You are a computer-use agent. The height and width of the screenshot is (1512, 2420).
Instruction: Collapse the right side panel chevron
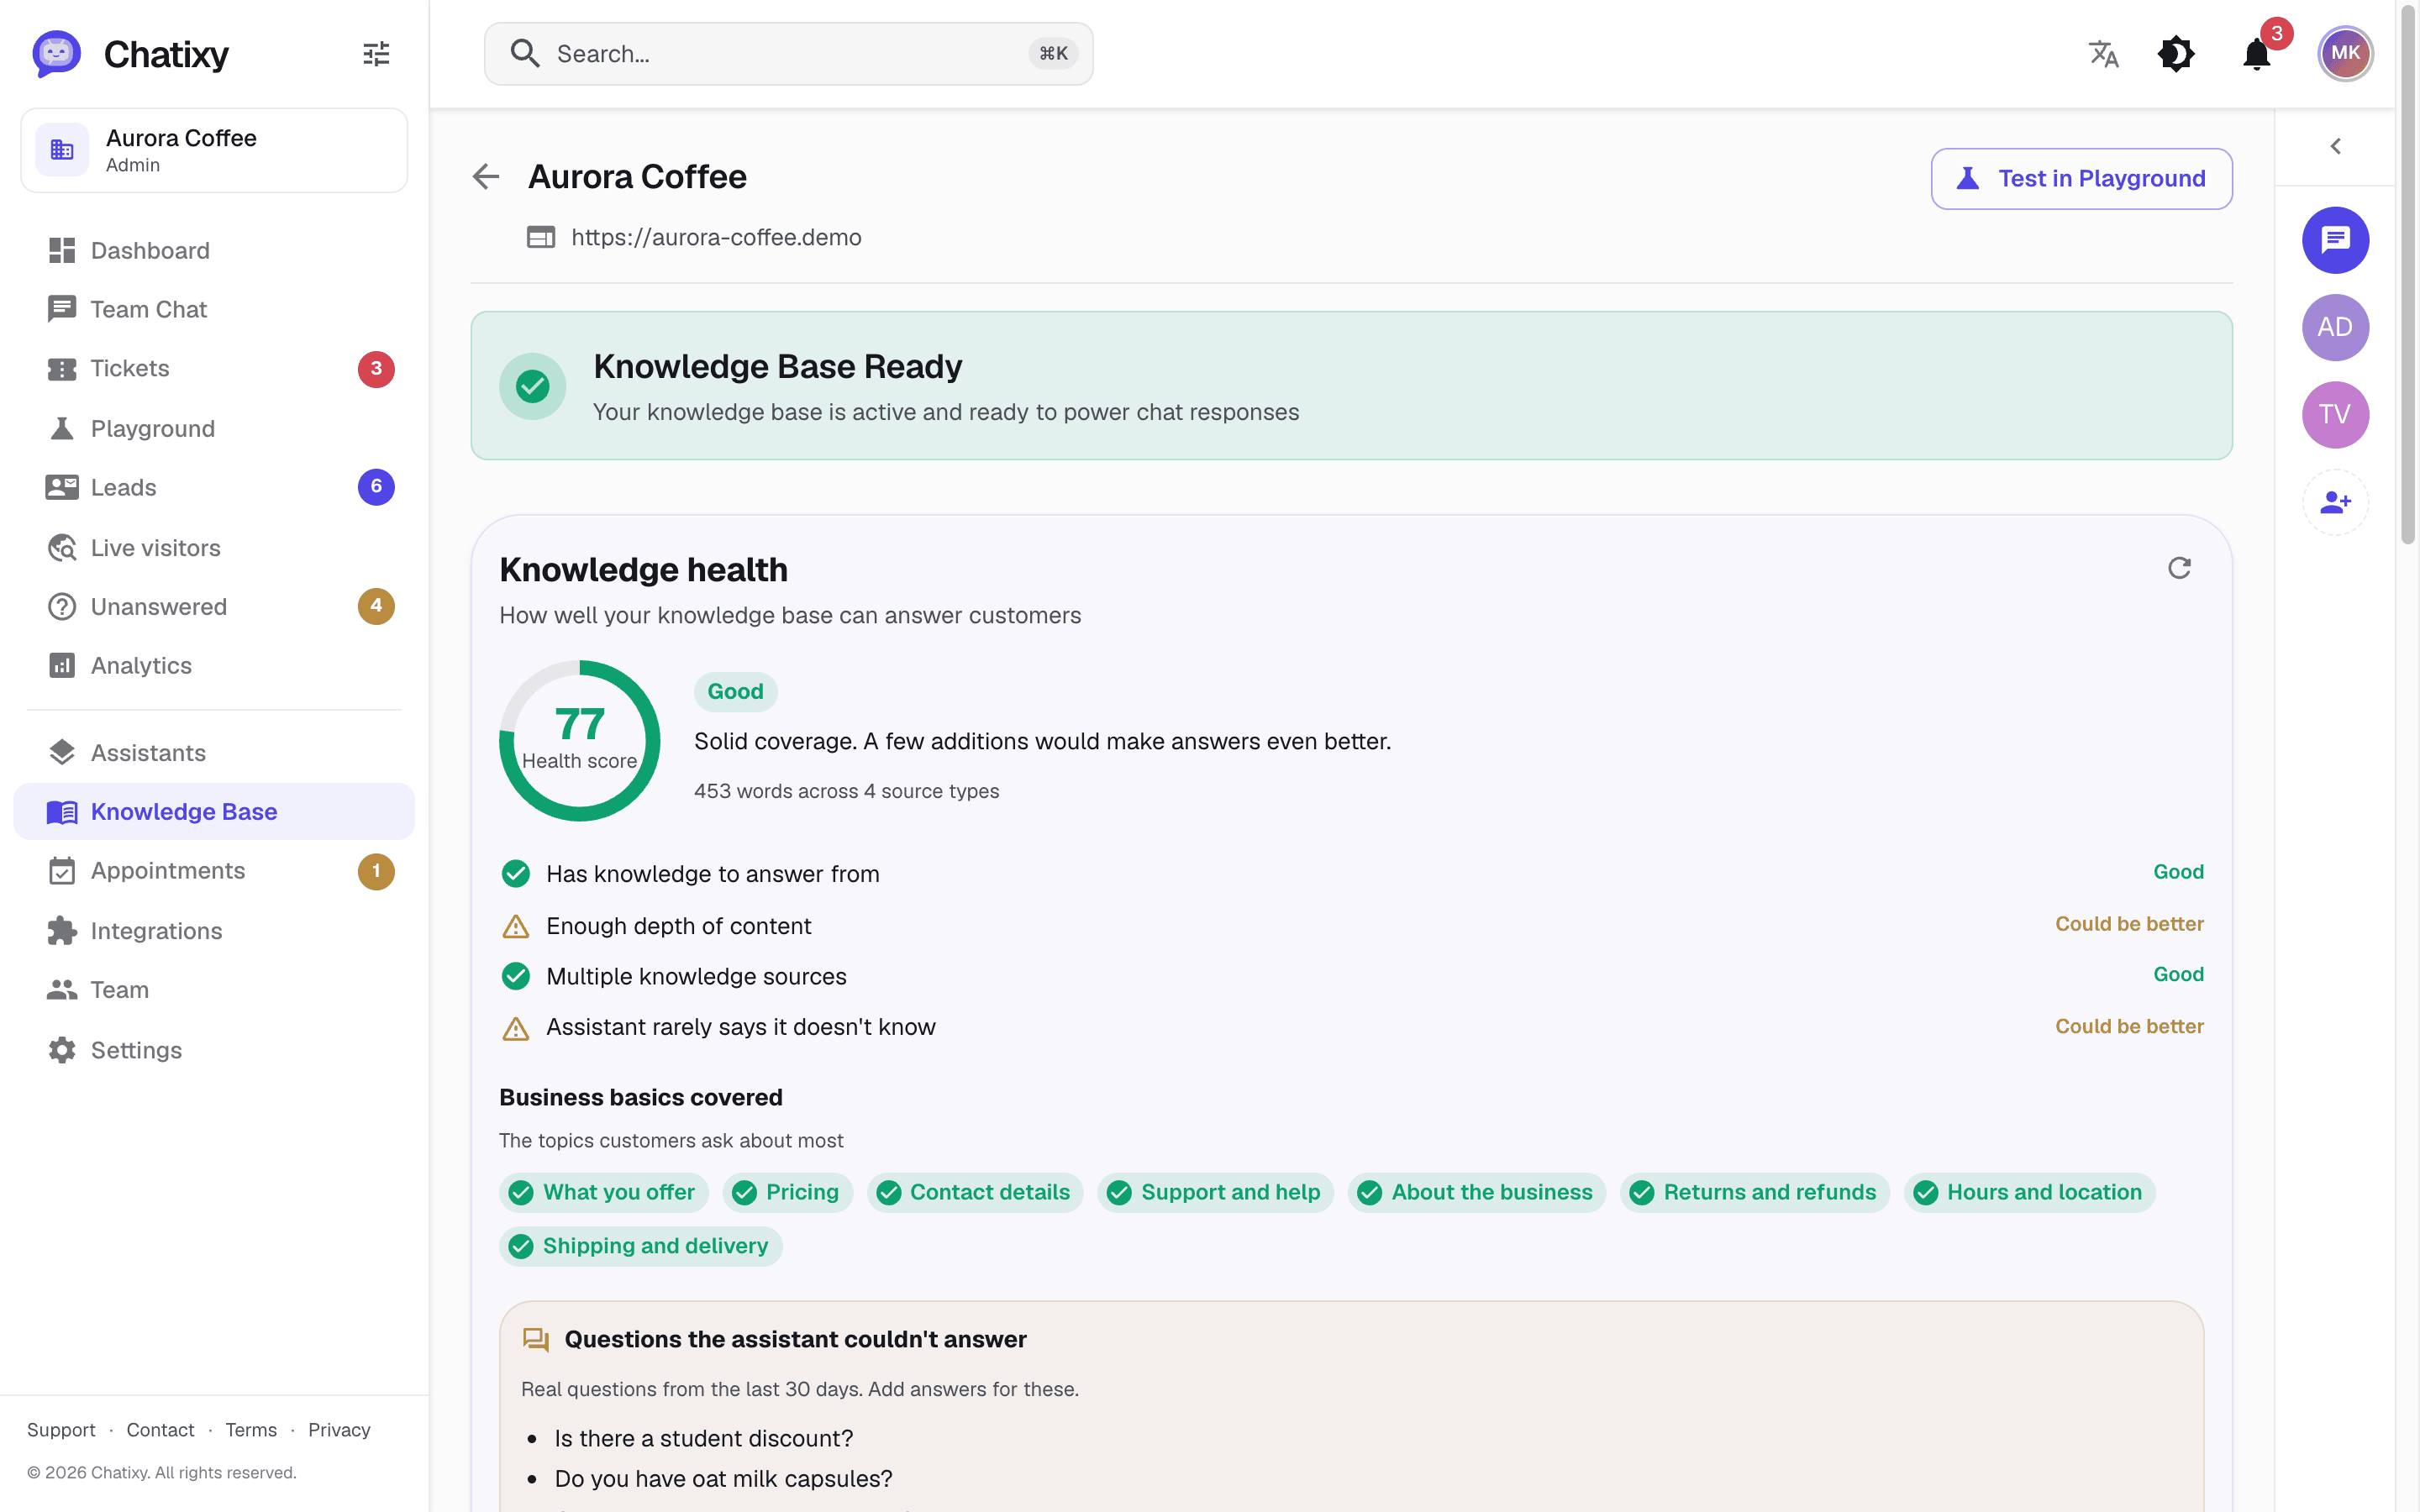click(2335, 147)
